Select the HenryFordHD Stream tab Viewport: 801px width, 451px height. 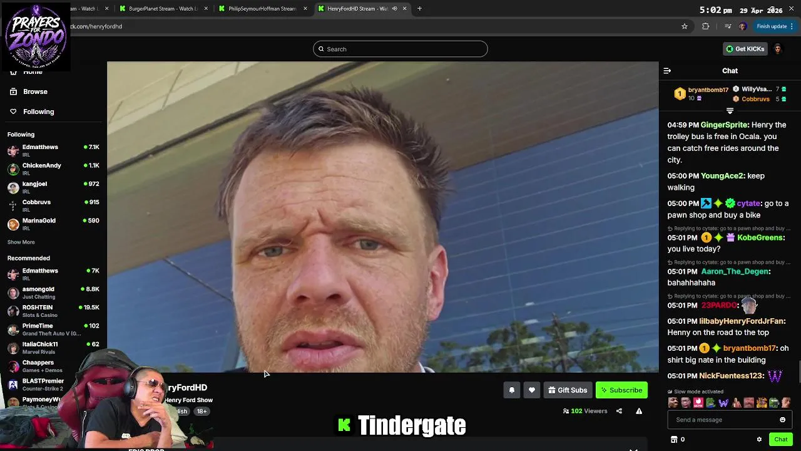coord(357,8)
